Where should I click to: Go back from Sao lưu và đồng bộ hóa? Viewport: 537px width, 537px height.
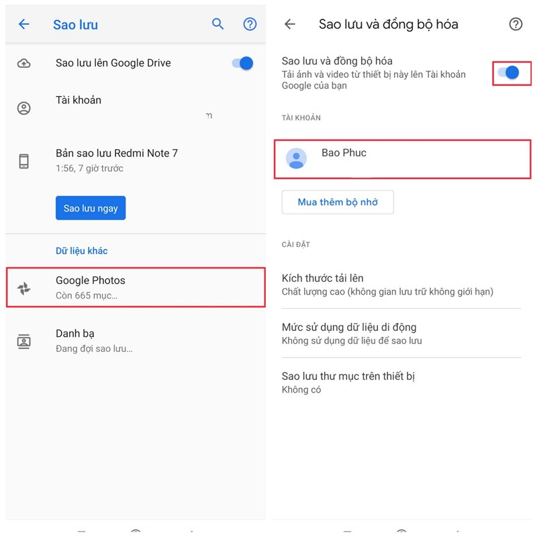pyautogui.click(x=290, y=24)
